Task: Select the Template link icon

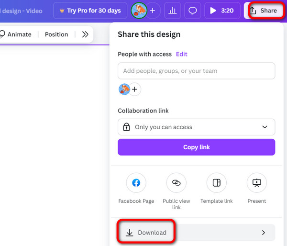Action: click(216, 183)
